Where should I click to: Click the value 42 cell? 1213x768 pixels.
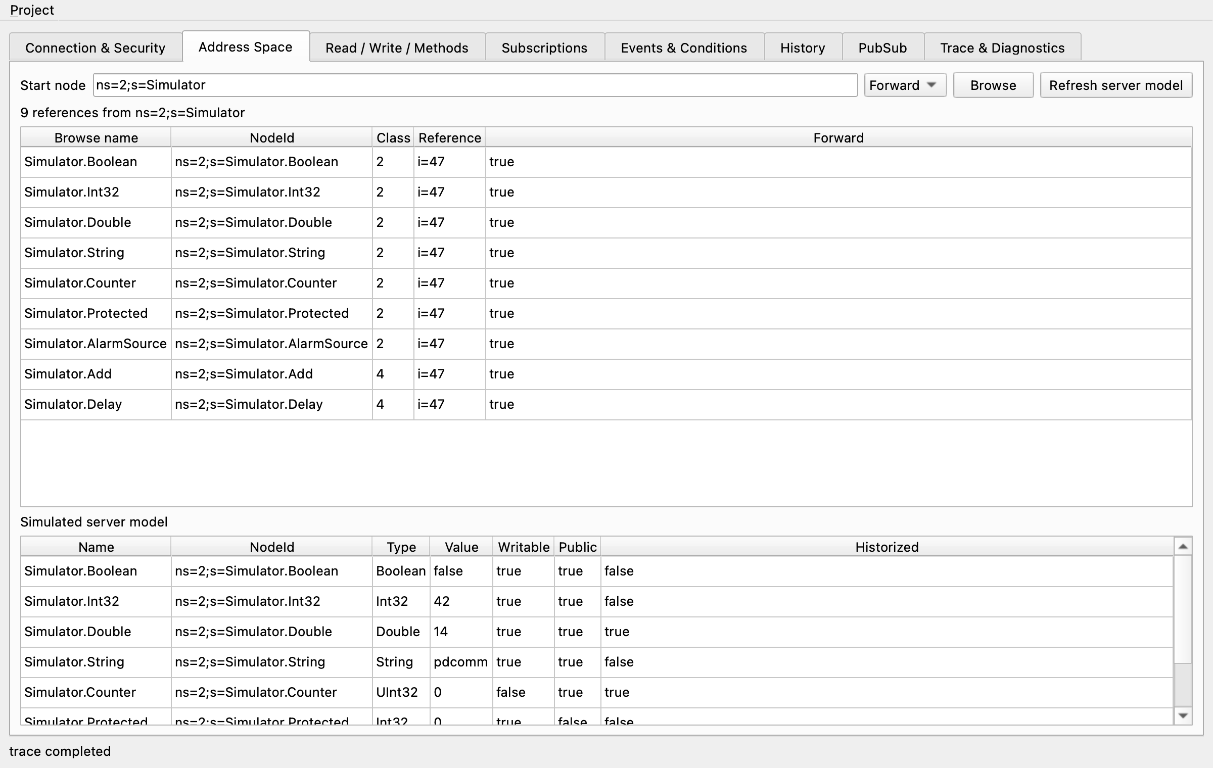(461, 601)
